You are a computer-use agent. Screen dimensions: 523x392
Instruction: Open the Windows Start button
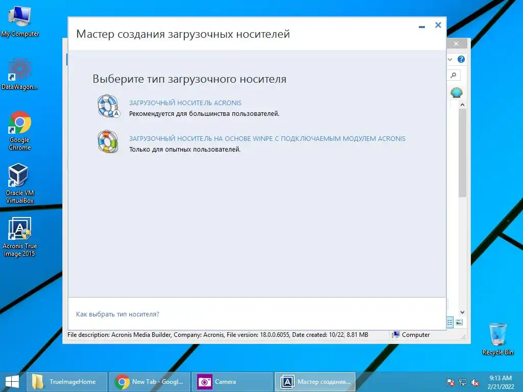[12, 382]
